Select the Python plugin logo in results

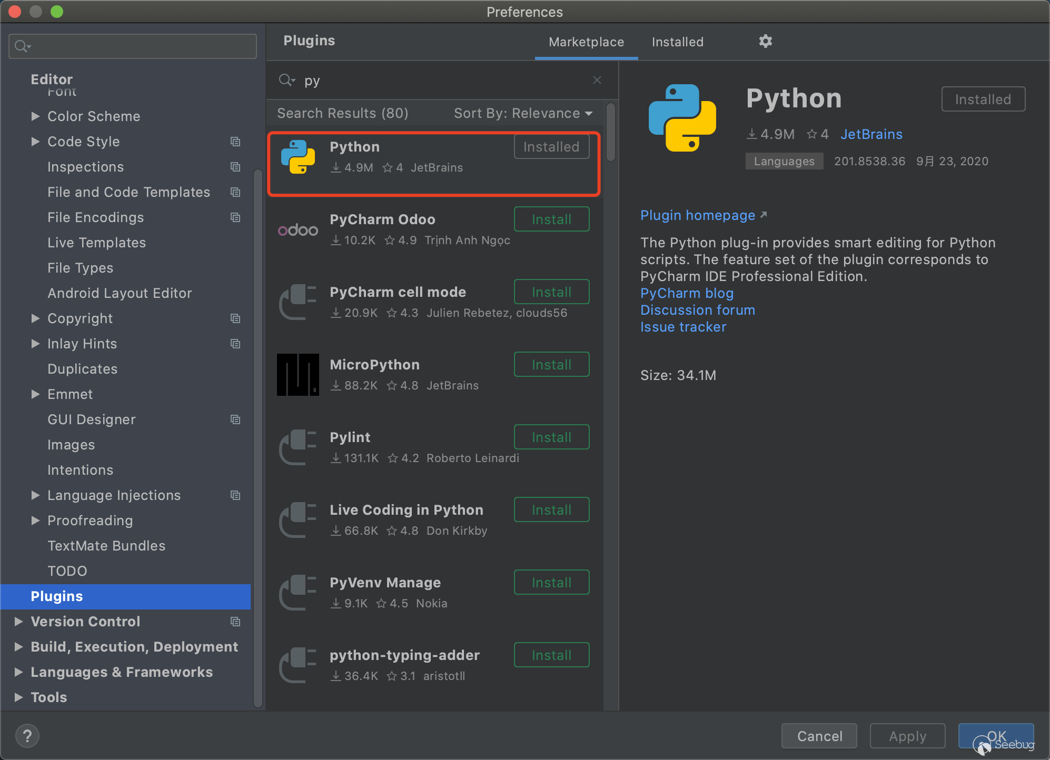point(298,157)
